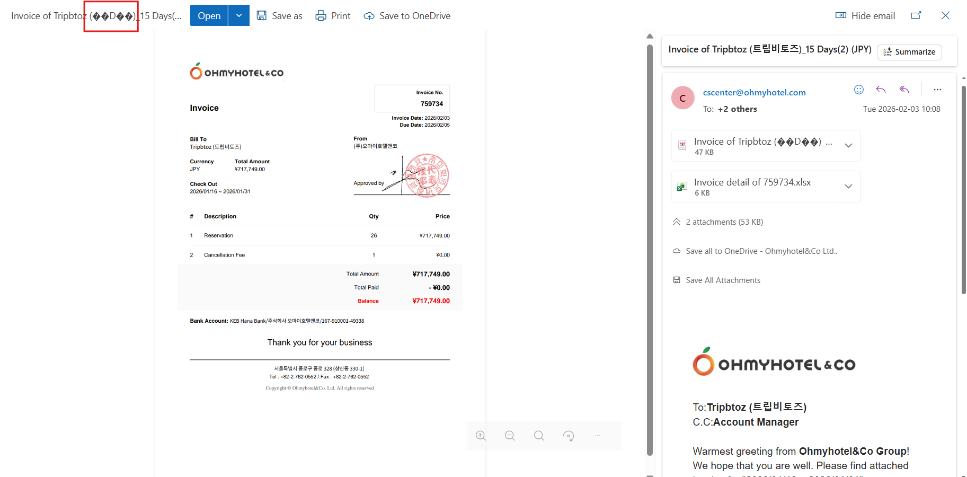Collapse the 2 attachments list
Image resolution: width=967 pixels, height=477 pixels.
coord(677,222)
